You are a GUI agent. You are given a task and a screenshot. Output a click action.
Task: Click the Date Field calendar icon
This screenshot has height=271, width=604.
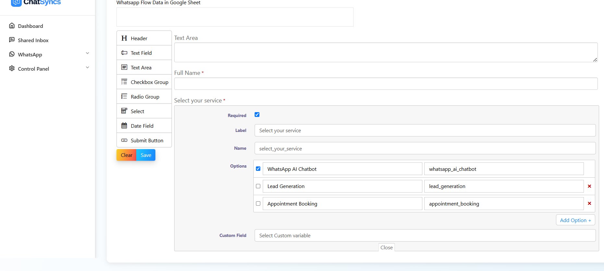(124, 125)
